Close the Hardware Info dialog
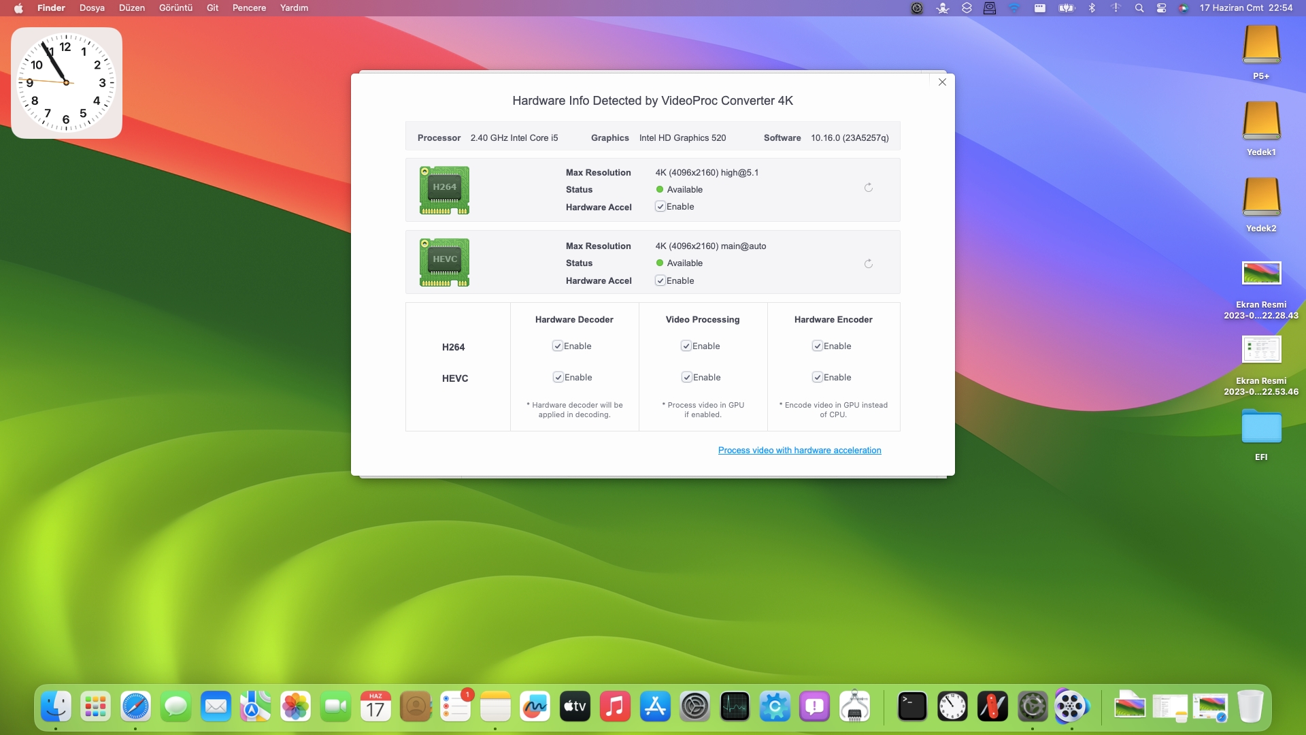The height and width of the screenshot is (735, 1306). (942, 82)
